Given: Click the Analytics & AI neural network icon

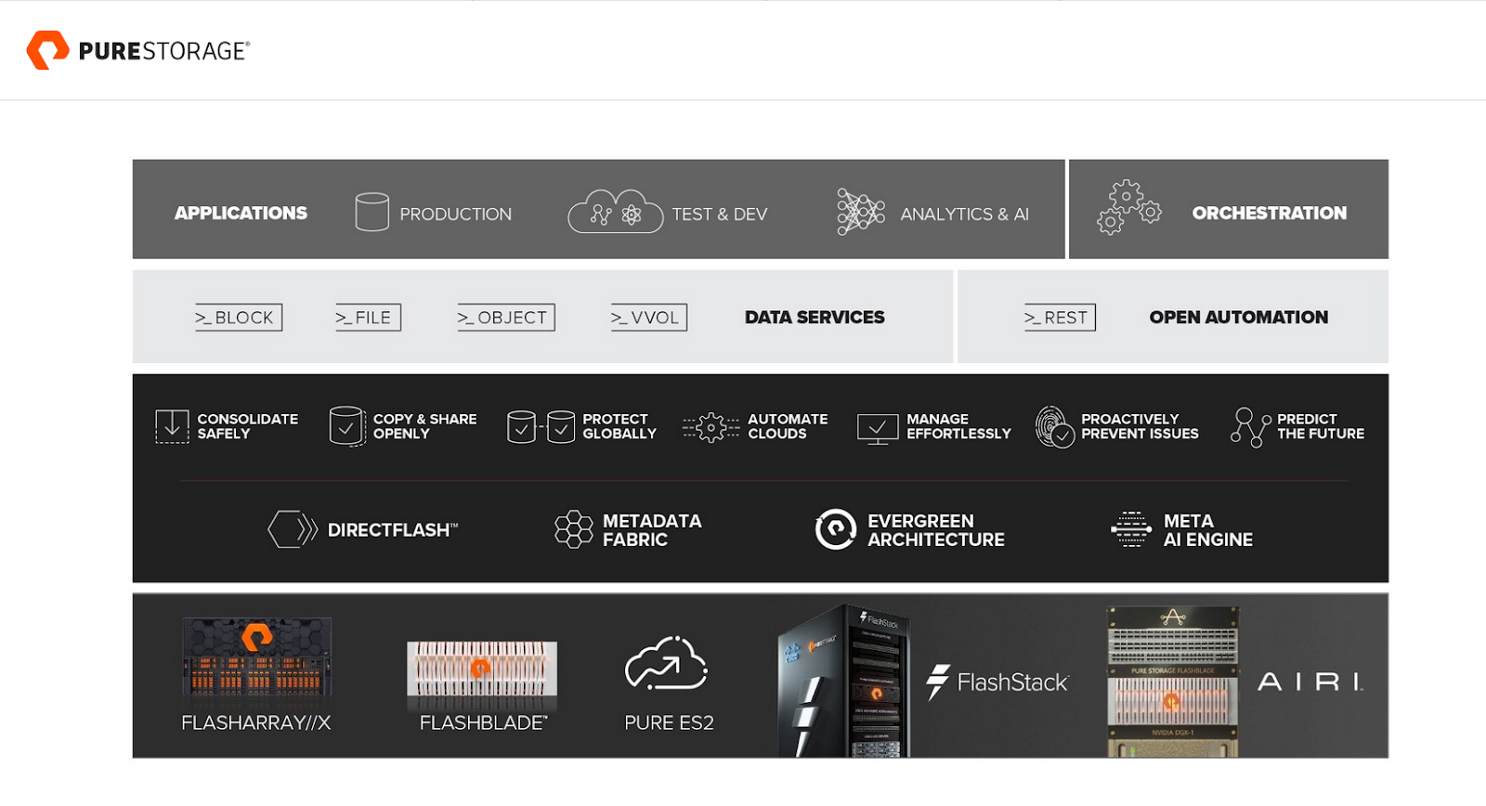Looking at the screenshot, I should coord(860,212).
